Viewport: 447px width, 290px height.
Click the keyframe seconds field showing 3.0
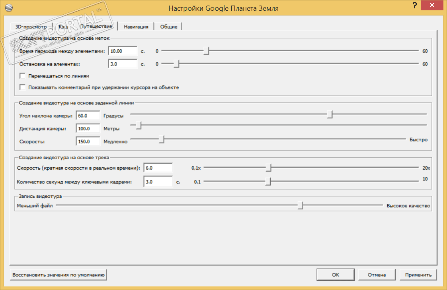(158, 182)
